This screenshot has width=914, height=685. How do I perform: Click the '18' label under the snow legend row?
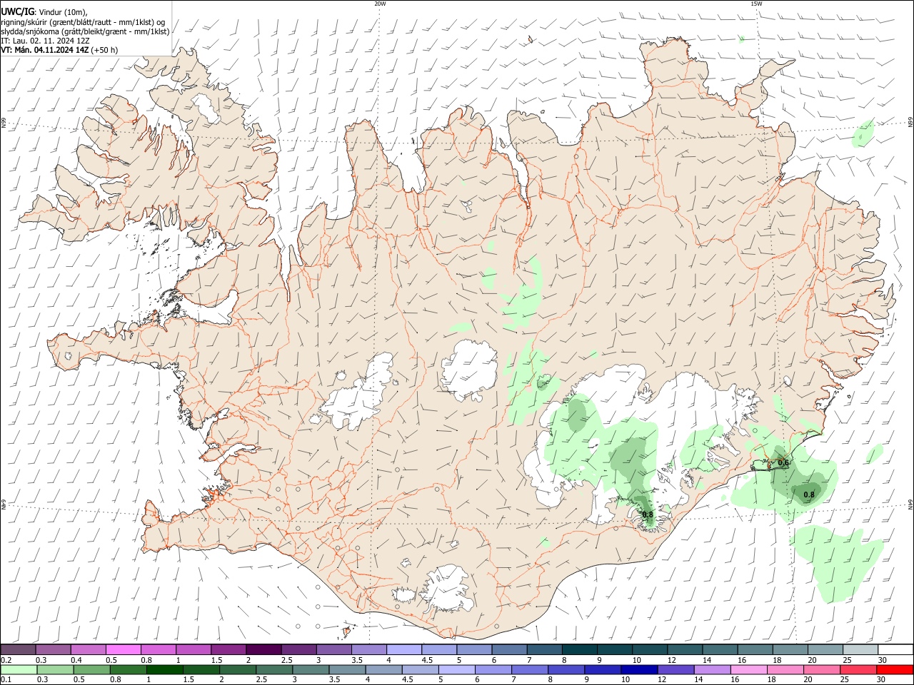tap(776, 660)
